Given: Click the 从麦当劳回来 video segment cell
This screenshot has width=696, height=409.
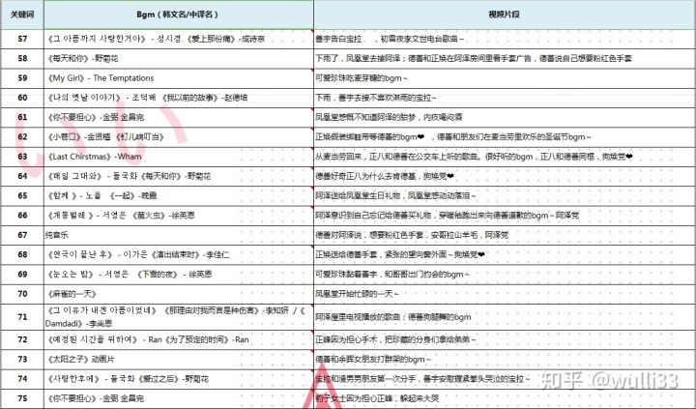Looking at the screenshot, I should pos(505,157).
